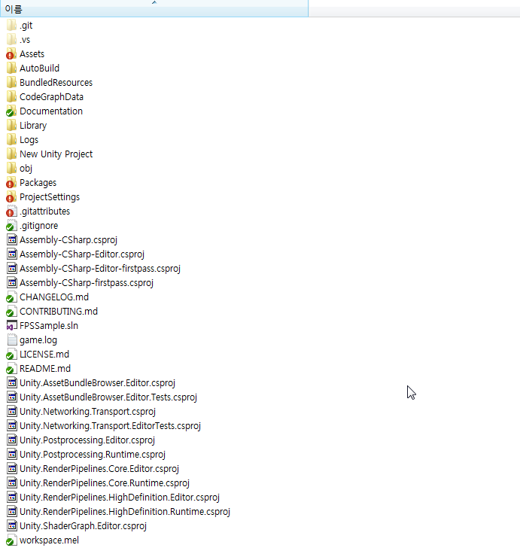Select the .vs folder icon
This screenshot has width=520, height=554.
[11, 40]
